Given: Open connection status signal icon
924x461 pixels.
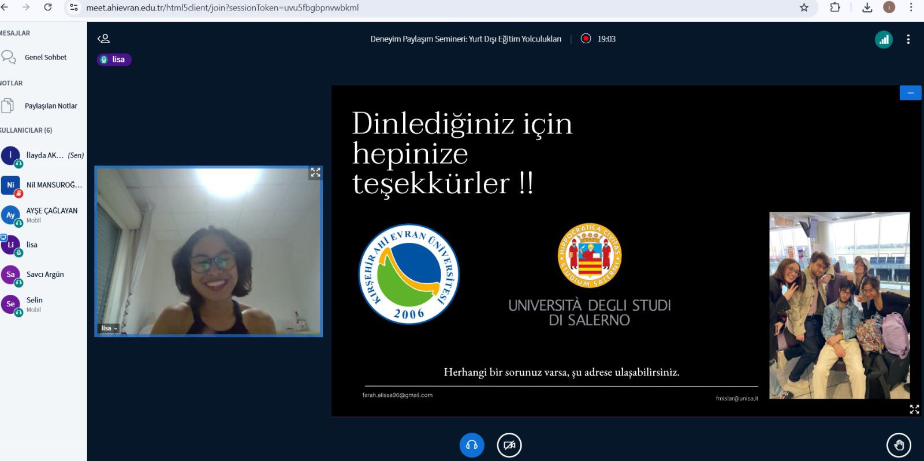Looking at the screenshot, I should coord(884,39).
